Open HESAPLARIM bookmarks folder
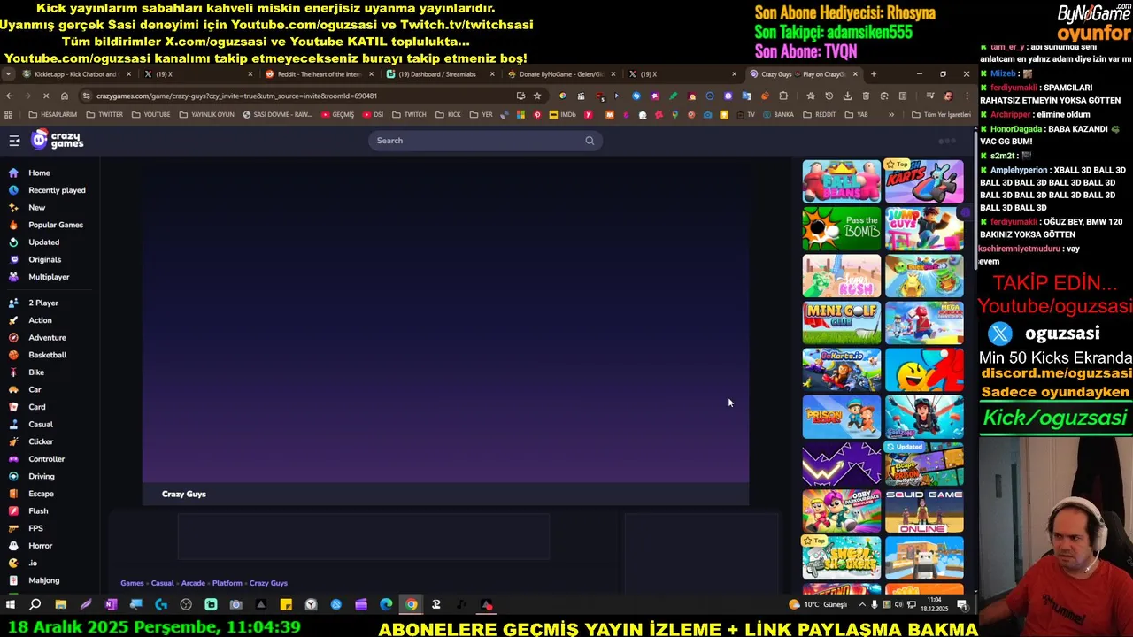Viewport: 1133px width, 637px height. pyautogui.click(x=53, y=114)
